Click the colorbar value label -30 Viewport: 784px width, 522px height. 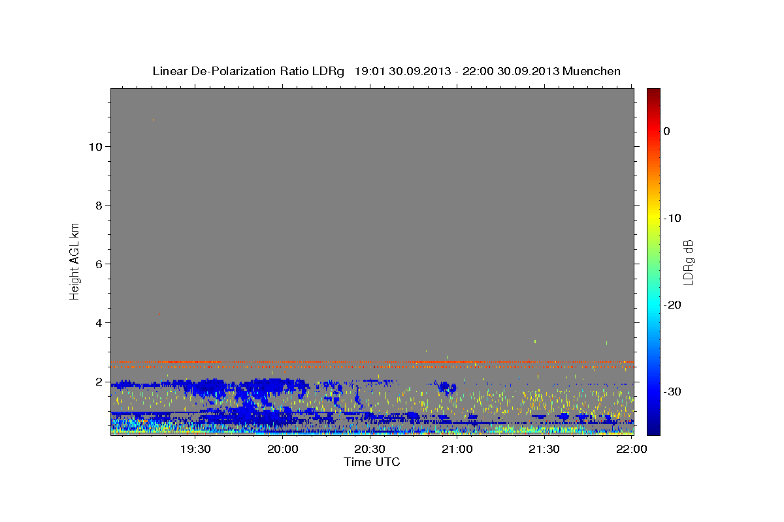click(672, 391)
